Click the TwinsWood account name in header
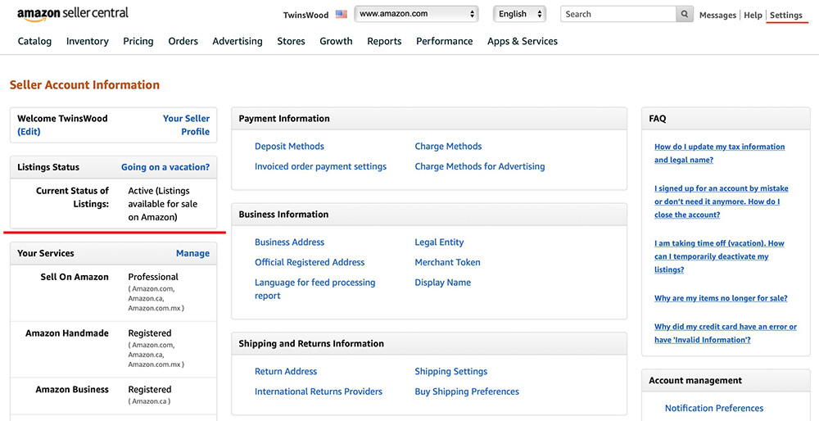Screen dimensions: 819x421 [x=305, y=15]
